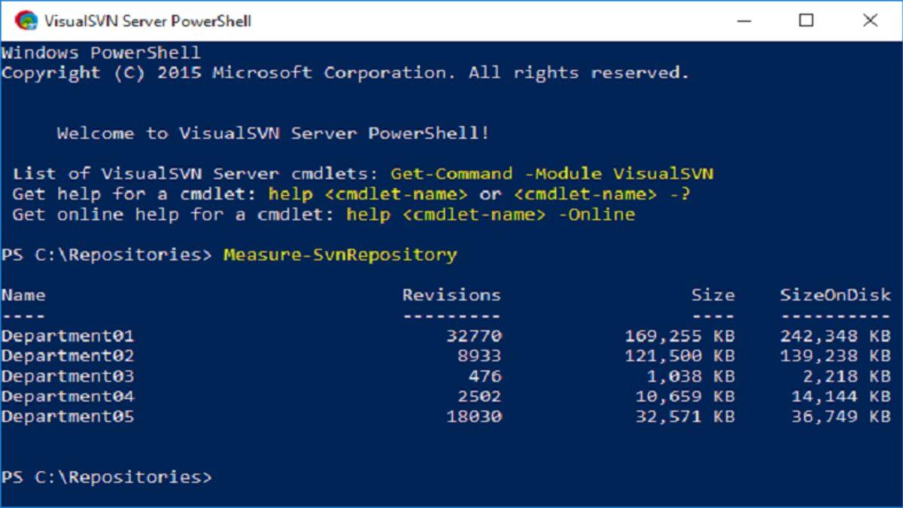
Task: Click the Department01 repository name
Action: coord(68,336)
